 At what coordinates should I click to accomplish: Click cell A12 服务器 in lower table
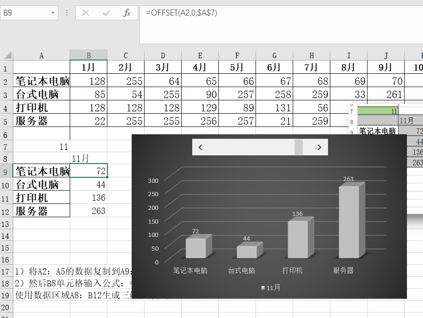click(x=42, y=210)
